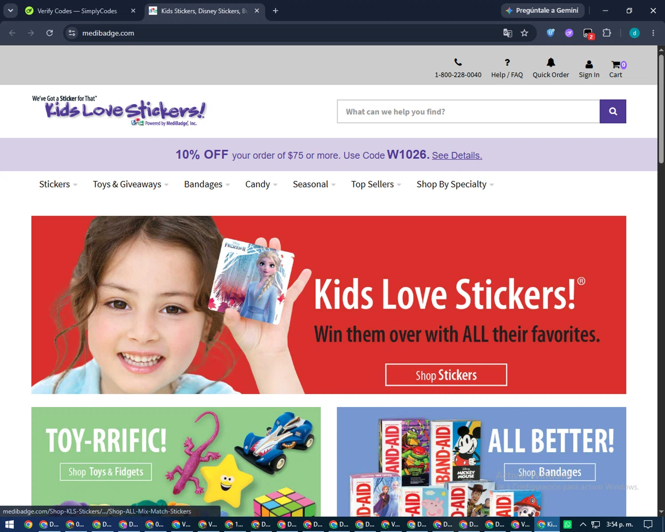Image resolution: width=665 pixels, height=532 pixels.
Task: Click the Help / FAQ link
Action: click(x=507, y=75)
